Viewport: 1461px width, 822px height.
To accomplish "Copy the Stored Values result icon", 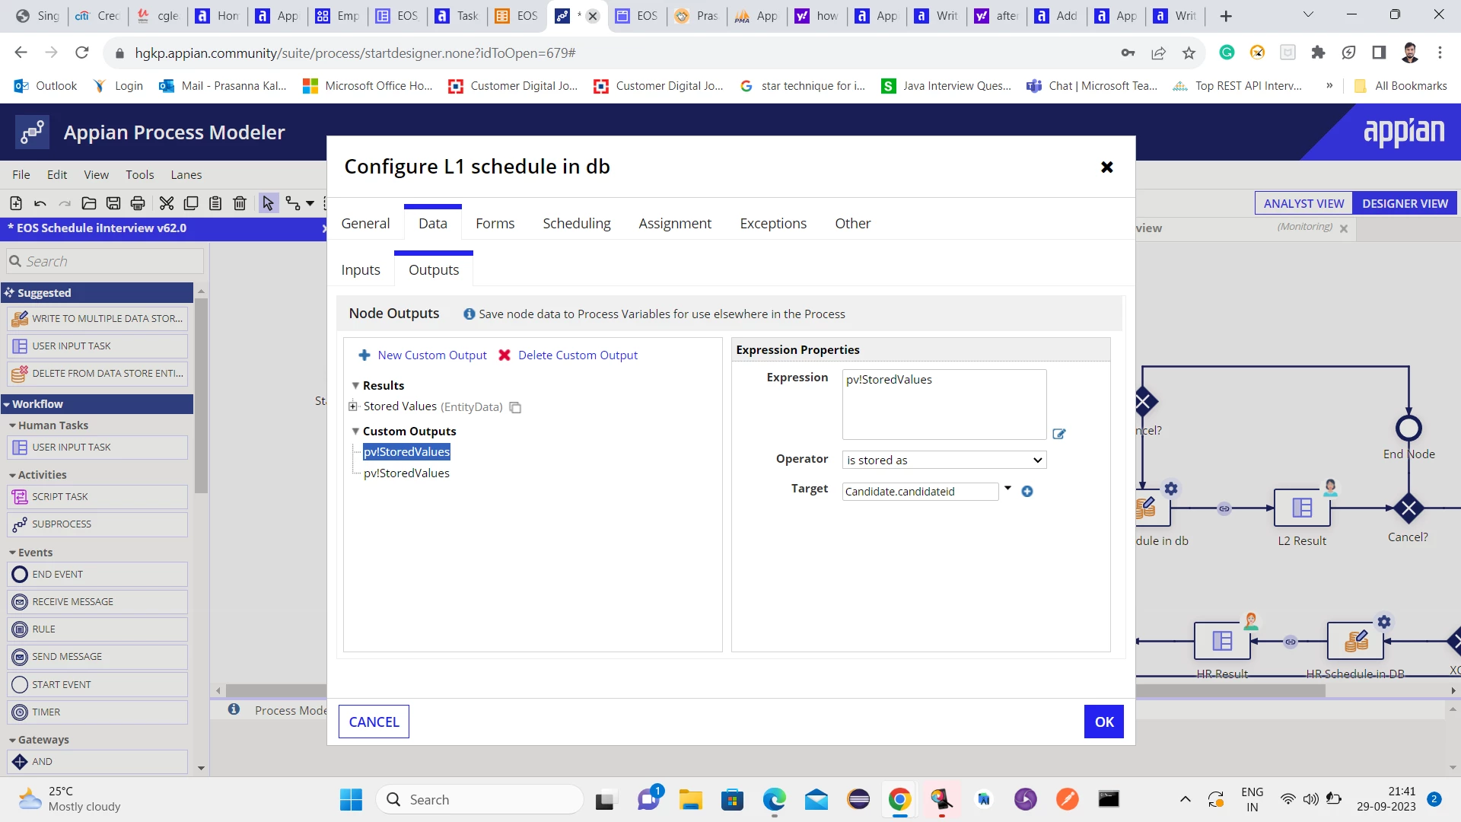I will [515, 407].
